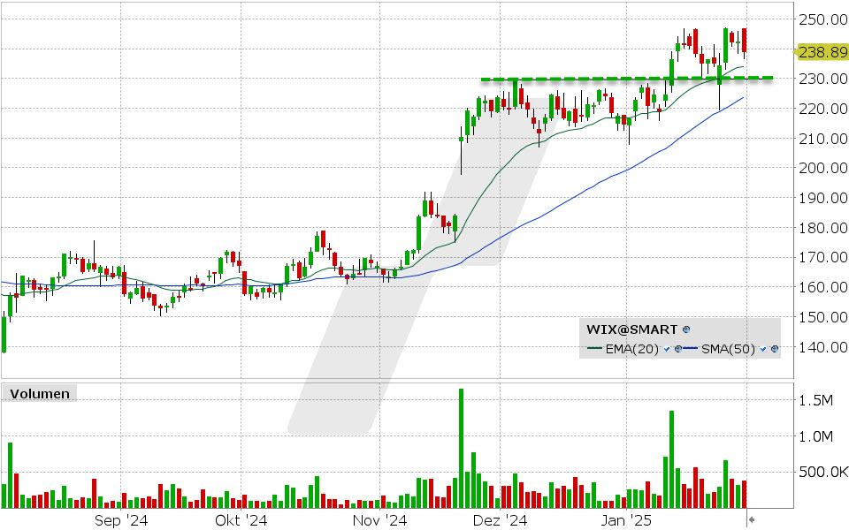Click the 210.00 price axis label

point(823,139)
